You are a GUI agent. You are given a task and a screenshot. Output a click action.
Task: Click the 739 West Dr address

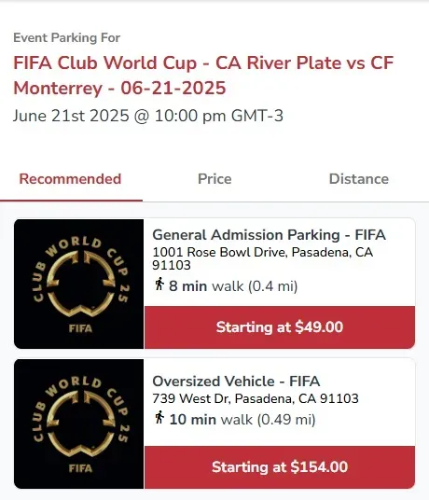[256, 398]
